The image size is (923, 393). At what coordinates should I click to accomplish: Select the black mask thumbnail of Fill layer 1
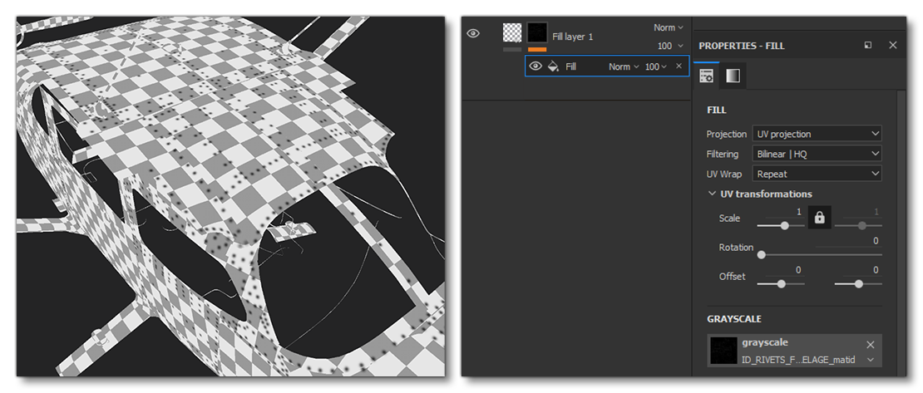pyautogui.click(x=537, y=33)
